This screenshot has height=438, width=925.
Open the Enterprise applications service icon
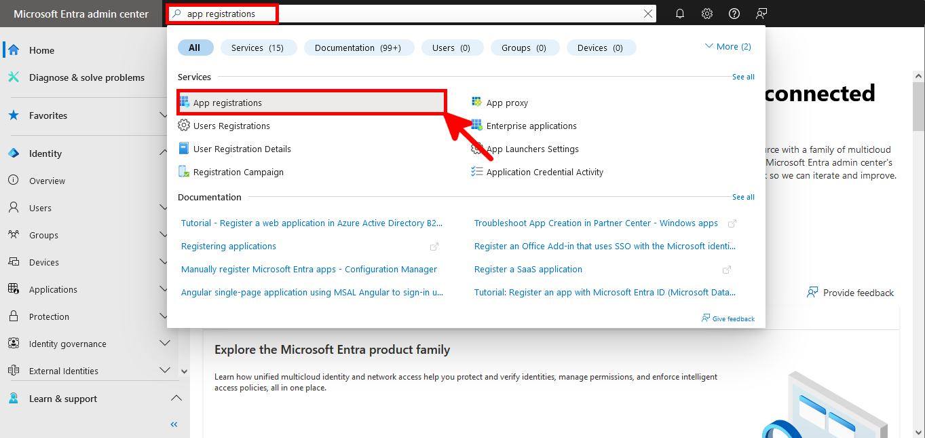[476, 126]
